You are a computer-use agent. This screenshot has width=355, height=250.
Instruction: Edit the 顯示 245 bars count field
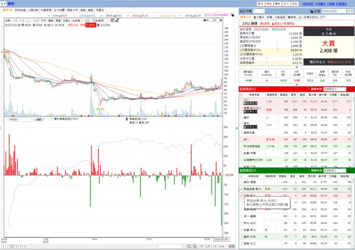[214, 20]
